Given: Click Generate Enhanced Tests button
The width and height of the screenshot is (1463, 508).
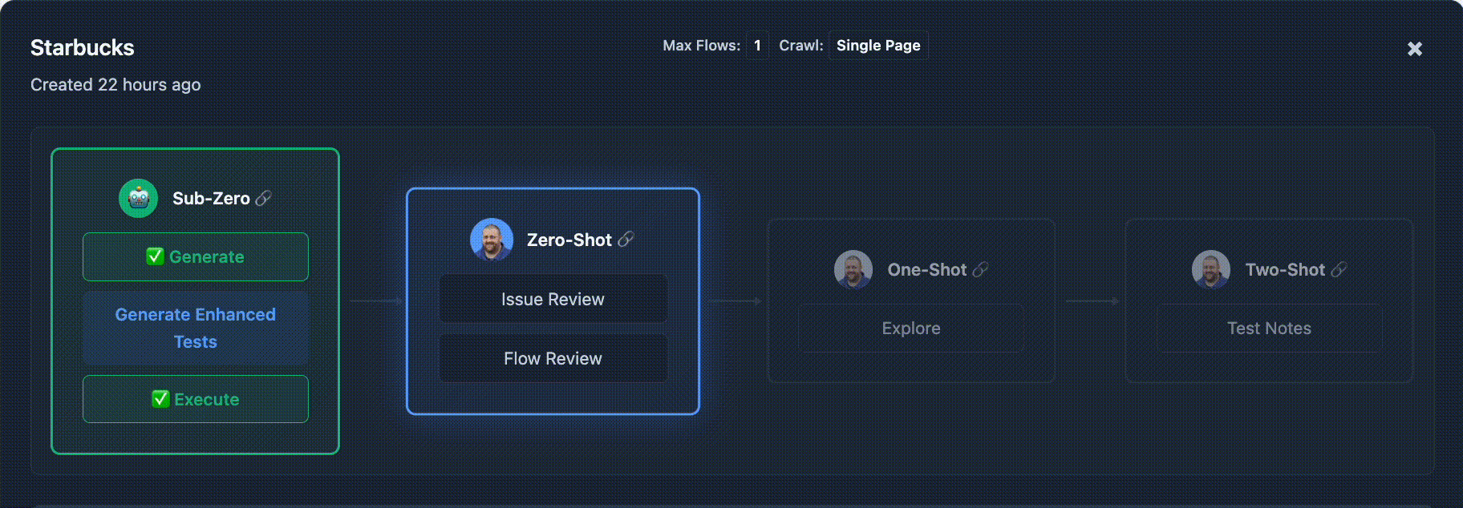Looking at the screenshot, I should [196, 329].
